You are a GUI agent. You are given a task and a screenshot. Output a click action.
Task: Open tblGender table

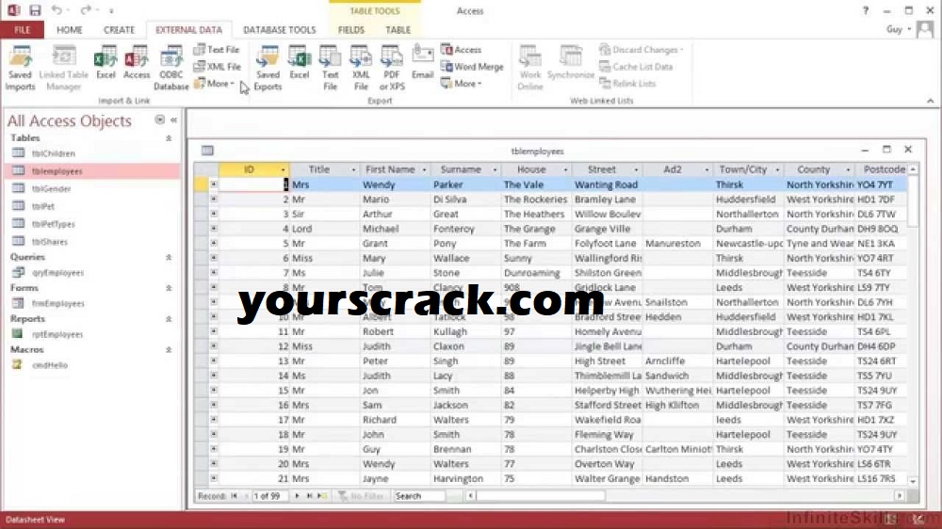pos(51,188)
